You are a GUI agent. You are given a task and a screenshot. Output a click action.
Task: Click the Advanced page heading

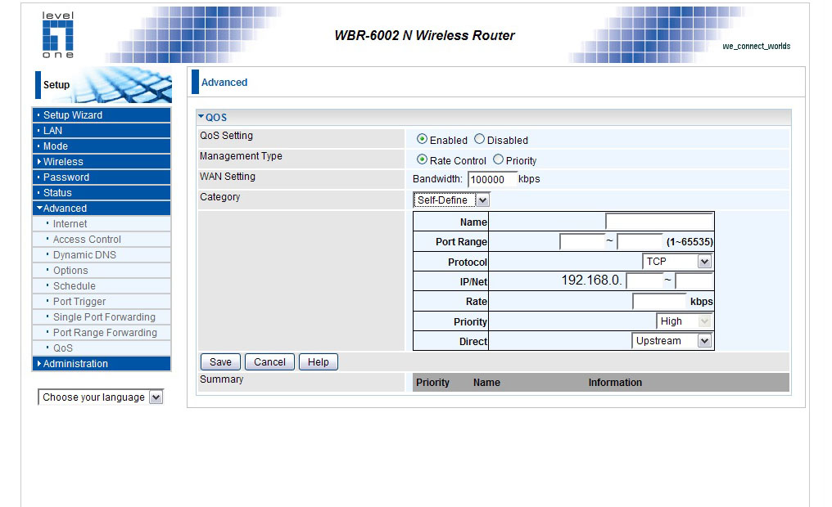tap(224, 82)
